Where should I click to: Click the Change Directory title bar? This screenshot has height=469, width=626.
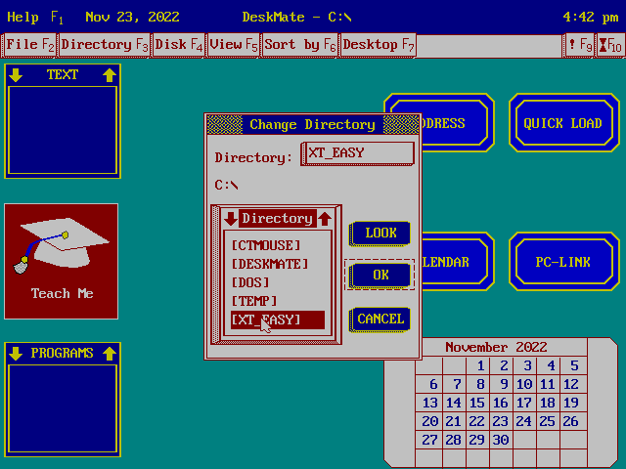pyautogui.click(x=313, y=125)
